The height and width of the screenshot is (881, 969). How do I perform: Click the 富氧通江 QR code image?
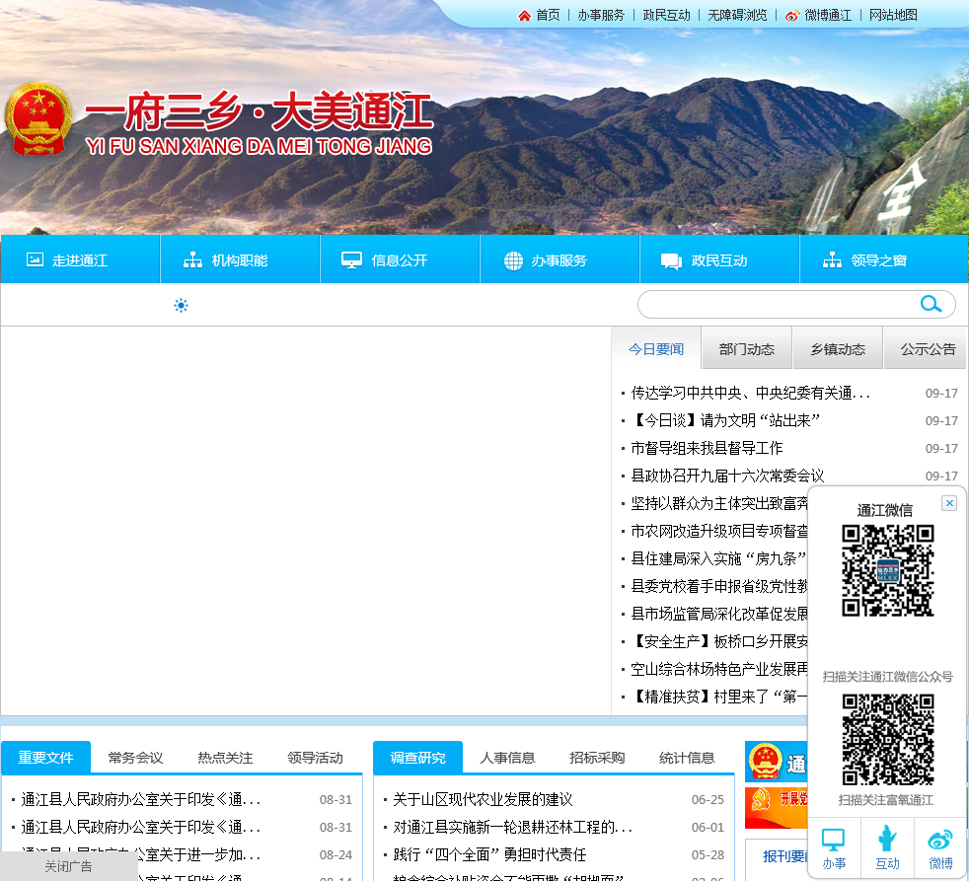click(x=887, y=740)
